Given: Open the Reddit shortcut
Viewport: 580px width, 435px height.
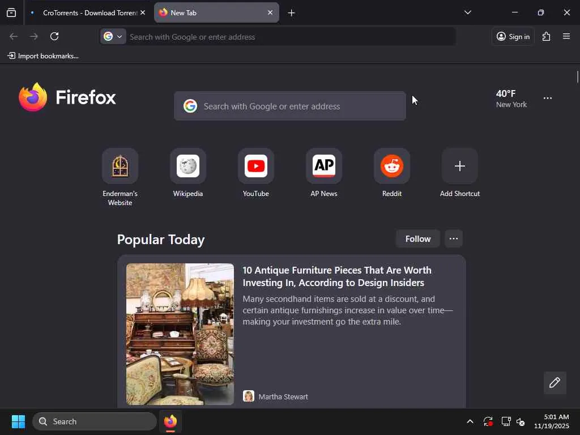Looking at the screenshot, I should pos(392,173).
